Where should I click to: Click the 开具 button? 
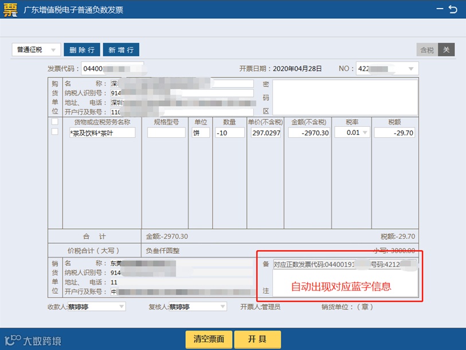point(257,339)
